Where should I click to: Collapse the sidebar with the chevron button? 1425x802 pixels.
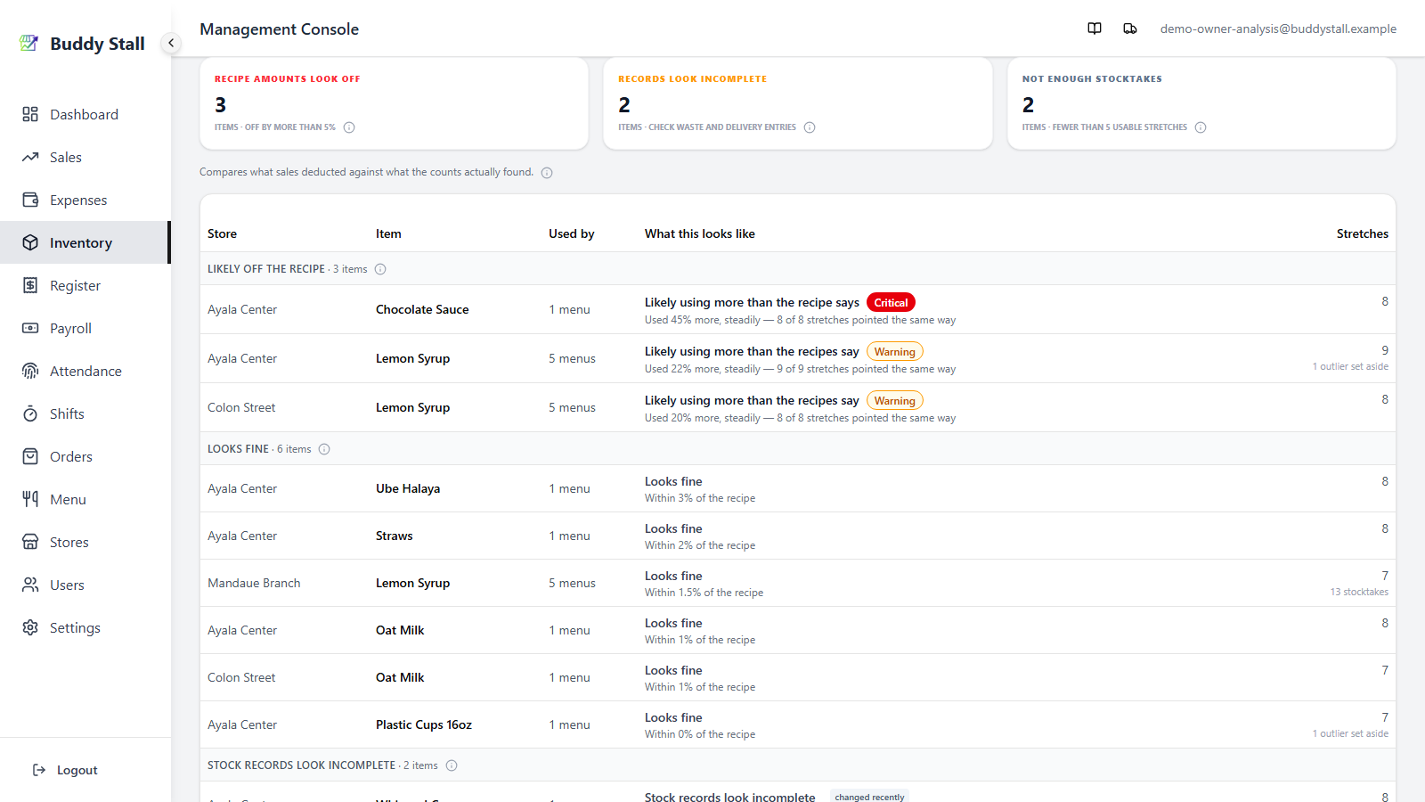click(171, 43)
